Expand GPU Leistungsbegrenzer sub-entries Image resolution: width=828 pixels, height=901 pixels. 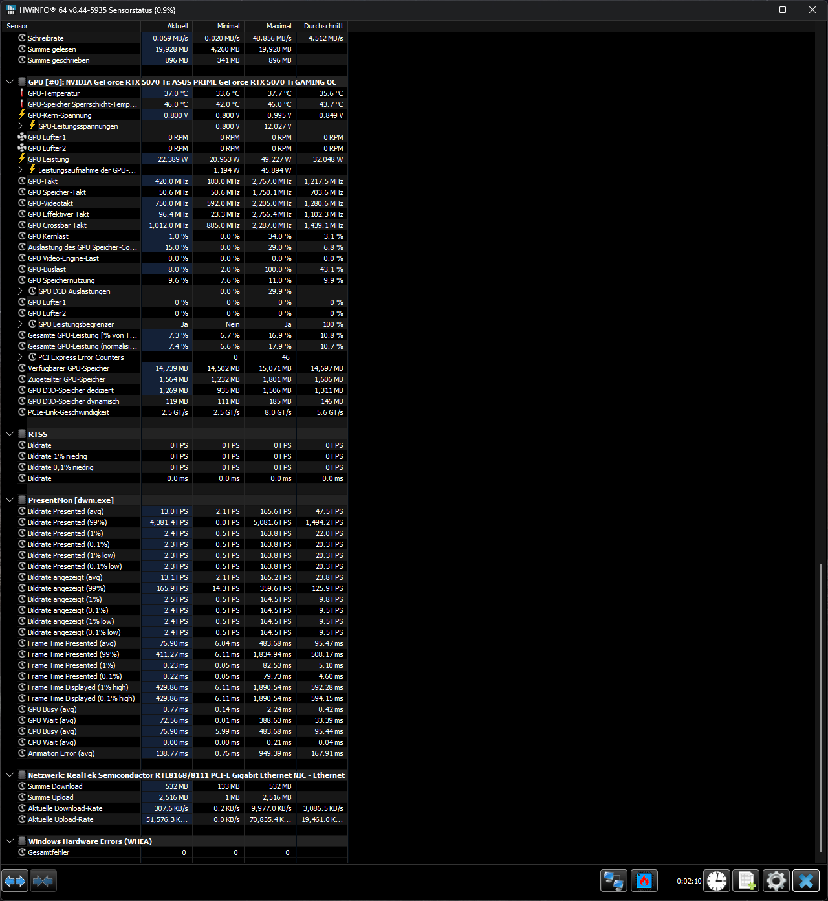pyautogui.click(x=20, y=324)
